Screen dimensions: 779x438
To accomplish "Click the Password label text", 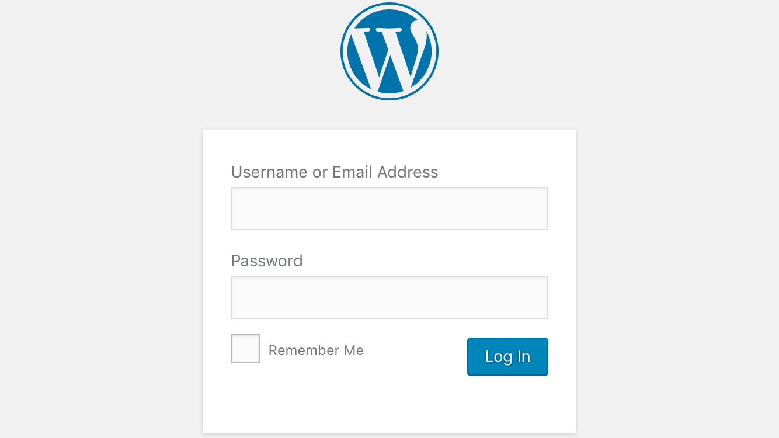I will click(x=267, y=260).
